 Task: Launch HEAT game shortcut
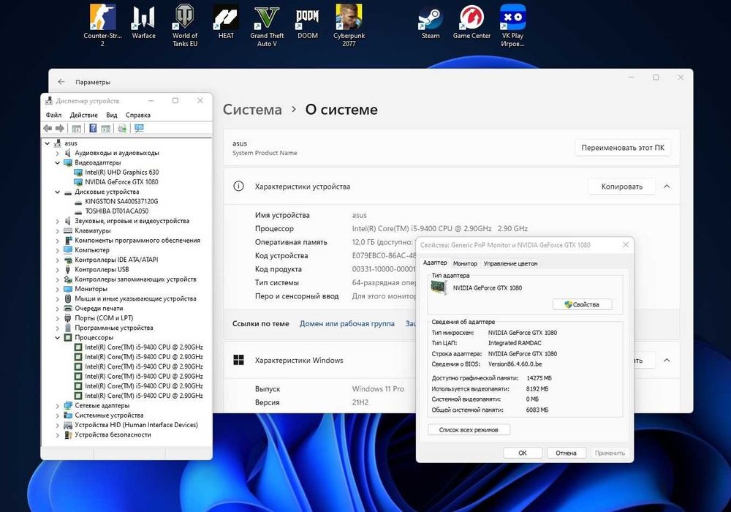click(226, 22)
